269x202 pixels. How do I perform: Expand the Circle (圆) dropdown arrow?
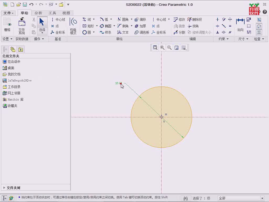click(94, 32)
